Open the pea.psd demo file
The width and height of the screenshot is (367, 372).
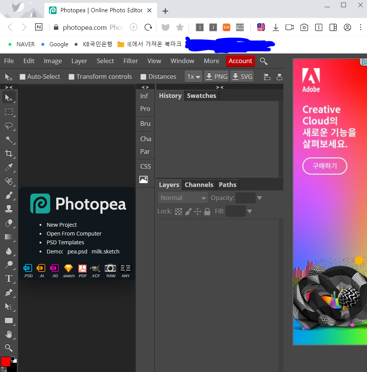point(77,252)
